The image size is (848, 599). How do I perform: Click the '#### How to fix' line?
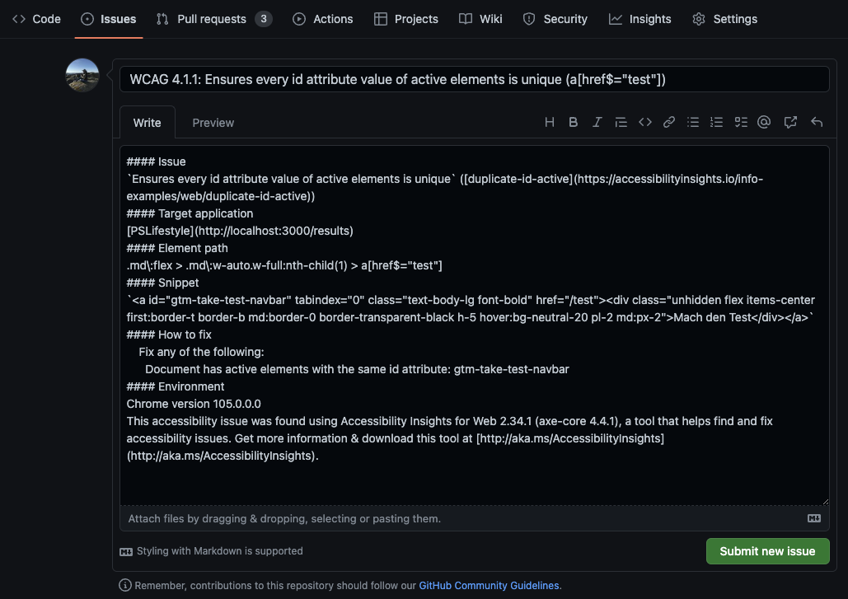click(x=169, y=335)
